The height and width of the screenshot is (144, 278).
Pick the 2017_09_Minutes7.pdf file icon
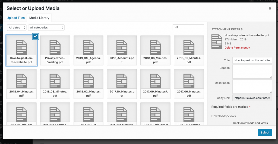155,81
